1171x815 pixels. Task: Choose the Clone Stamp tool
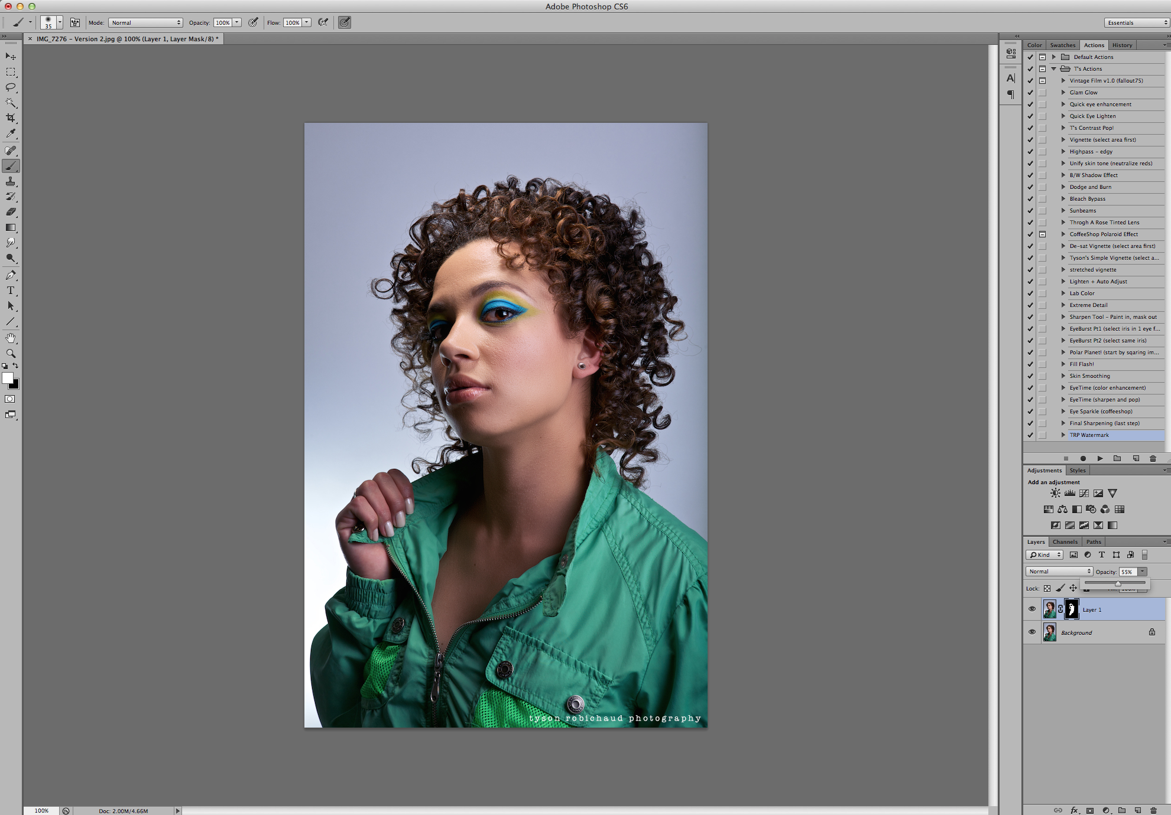[11, 181]
